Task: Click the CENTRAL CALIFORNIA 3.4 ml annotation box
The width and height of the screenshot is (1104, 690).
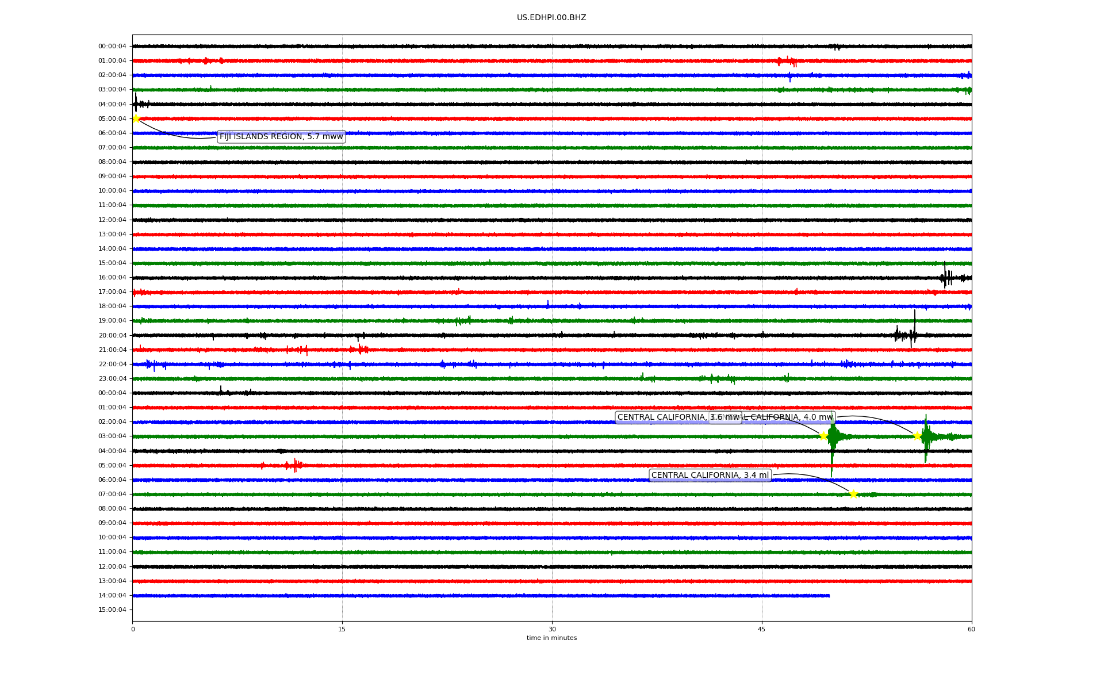Action: (710, 476)
